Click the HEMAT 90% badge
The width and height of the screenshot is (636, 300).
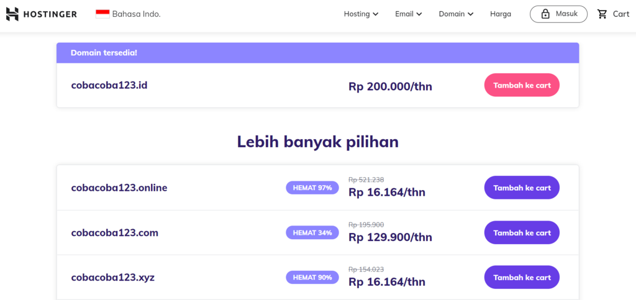312,277
